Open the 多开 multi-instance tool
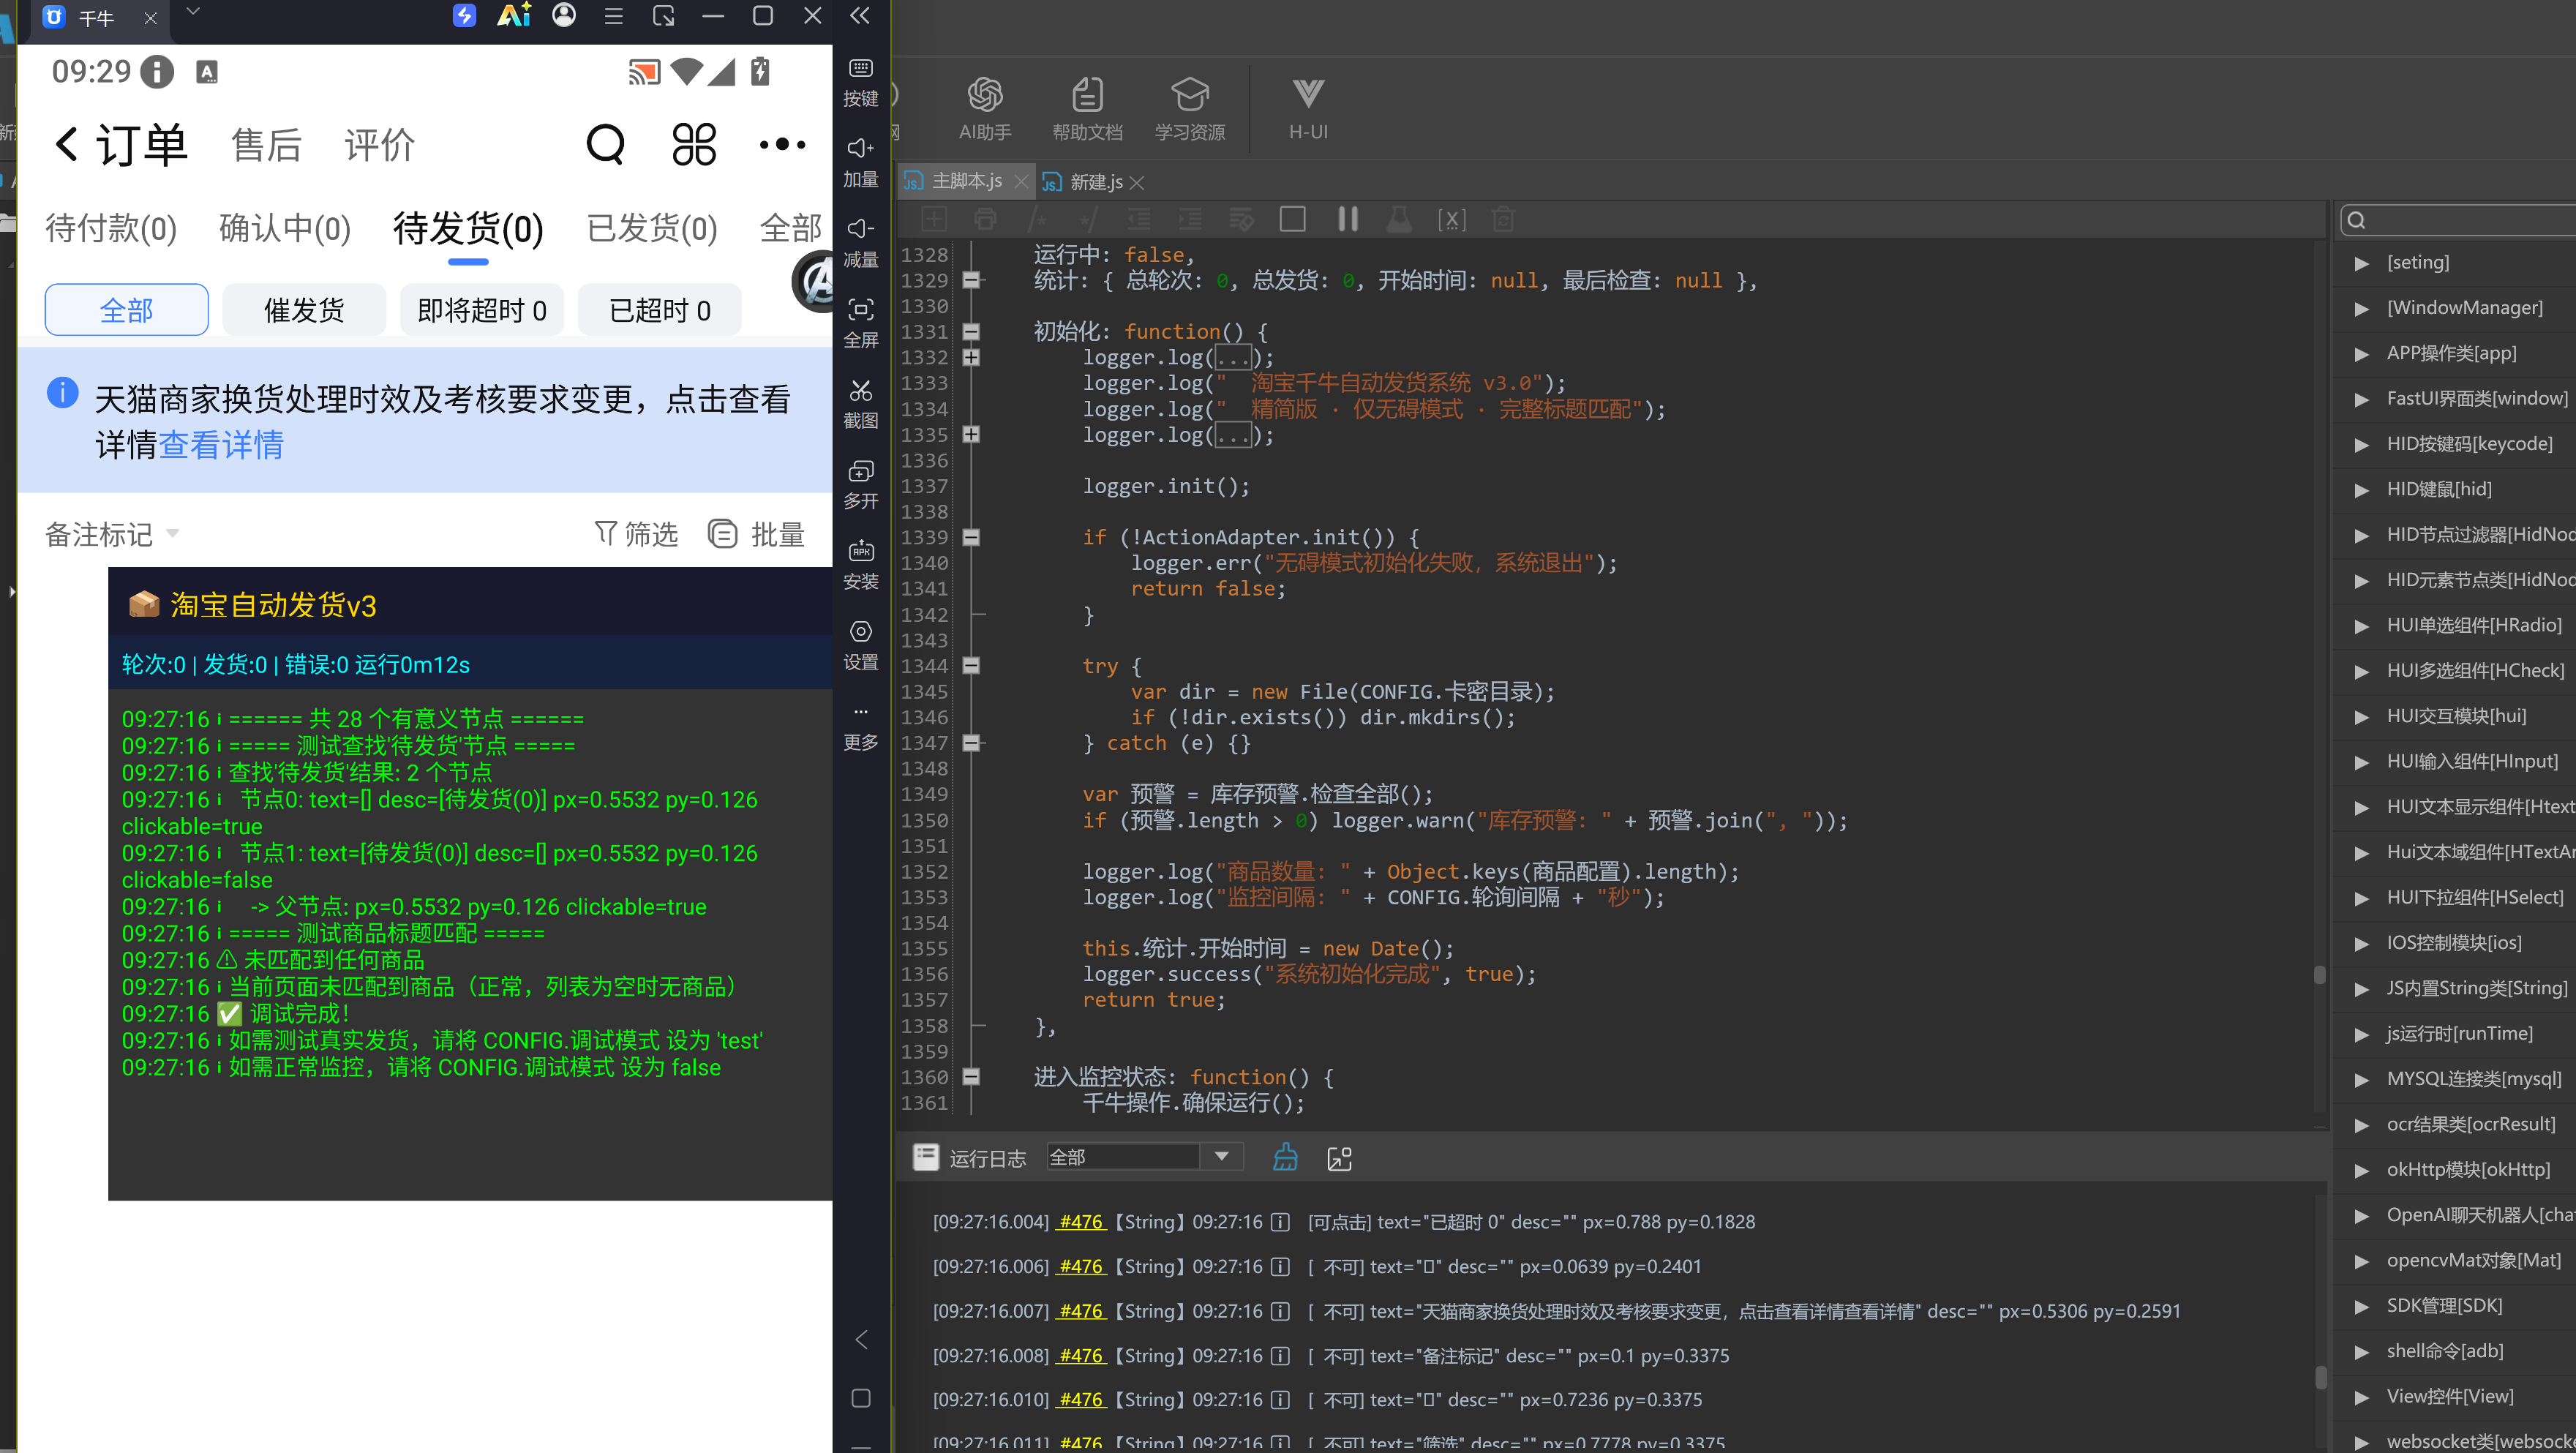This screenshot has width=2576, height=1453. point(860,484)
